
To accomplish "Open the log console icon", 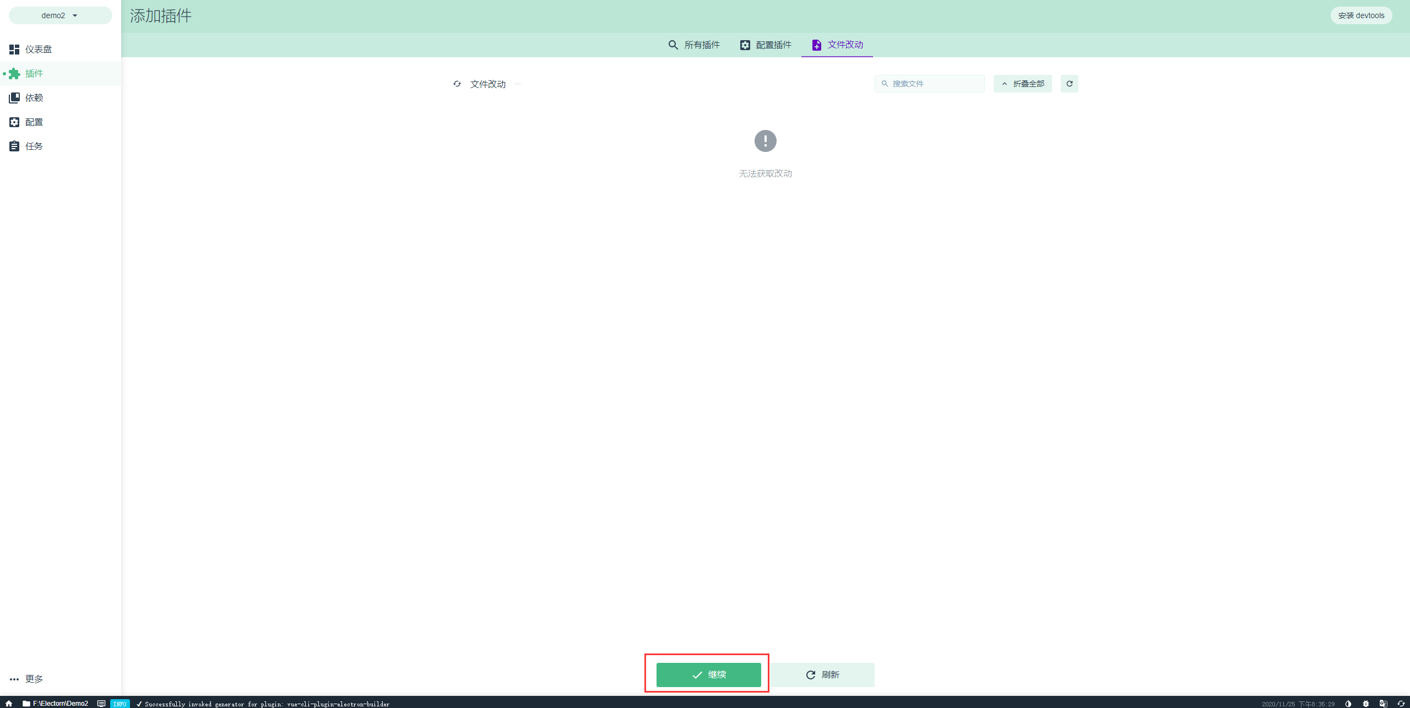I will 101,704.
